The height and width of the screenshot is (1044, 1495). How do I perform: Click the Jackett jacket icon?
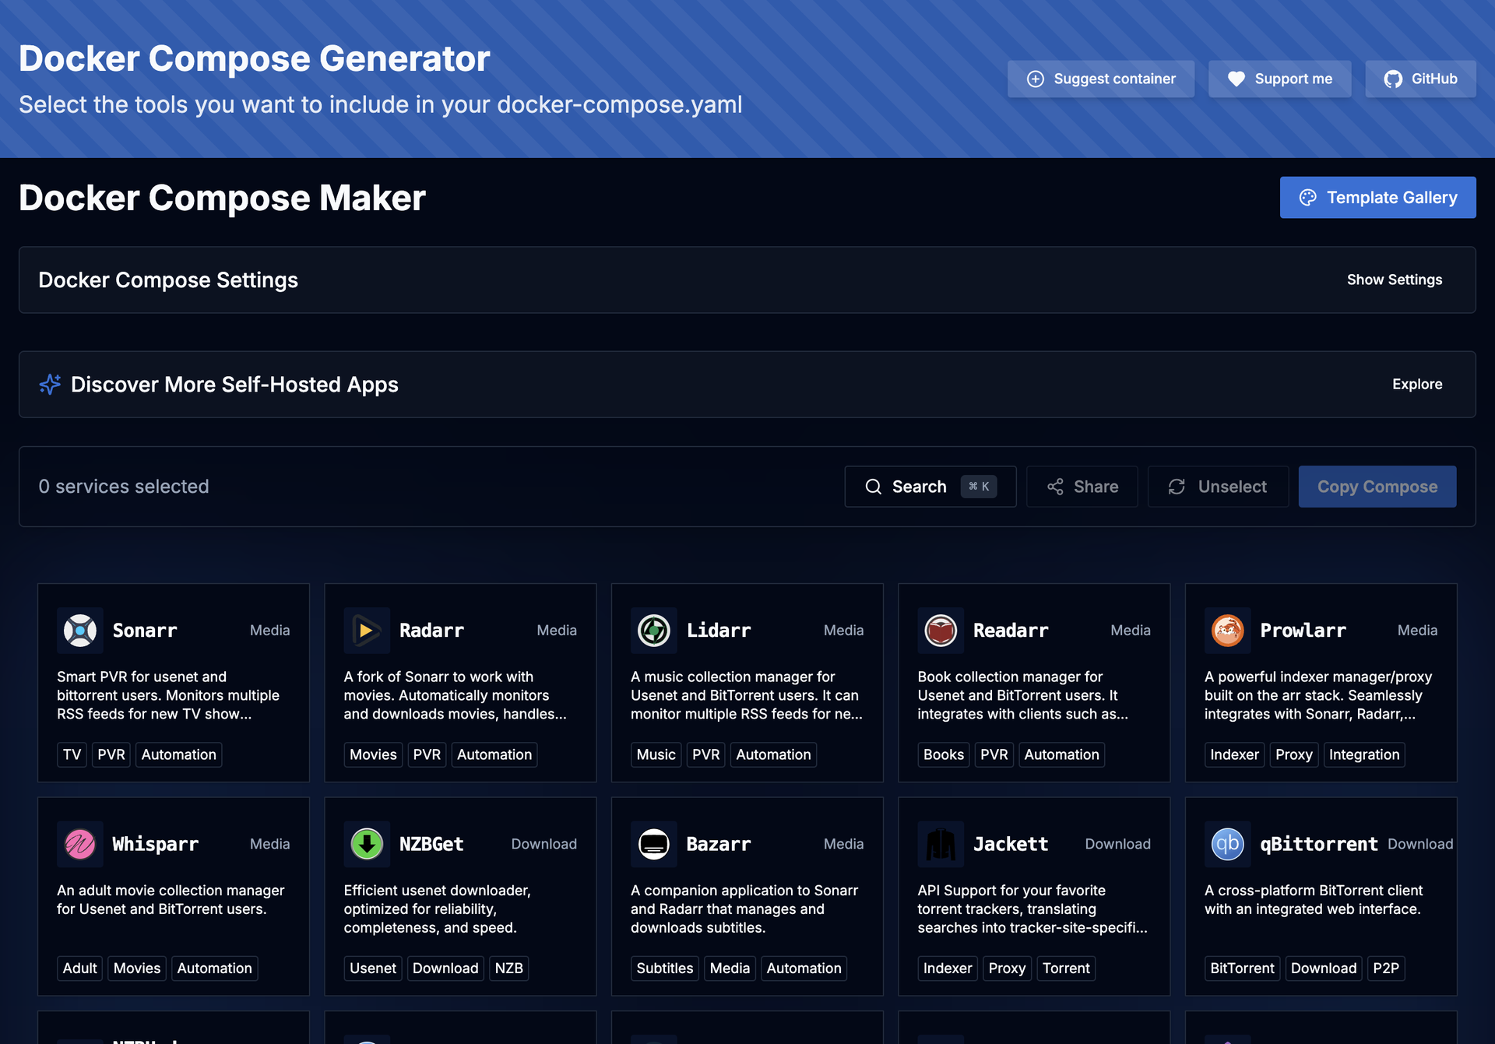coord(941,844)
